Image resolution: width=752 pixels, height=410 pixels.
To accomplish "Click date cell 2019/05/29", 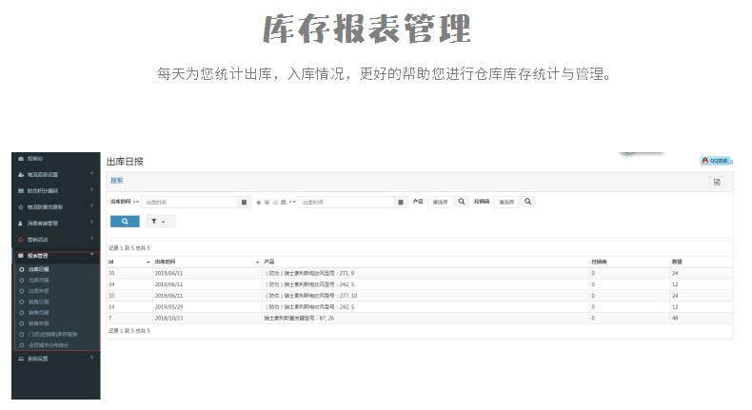I will click(168, 307).
